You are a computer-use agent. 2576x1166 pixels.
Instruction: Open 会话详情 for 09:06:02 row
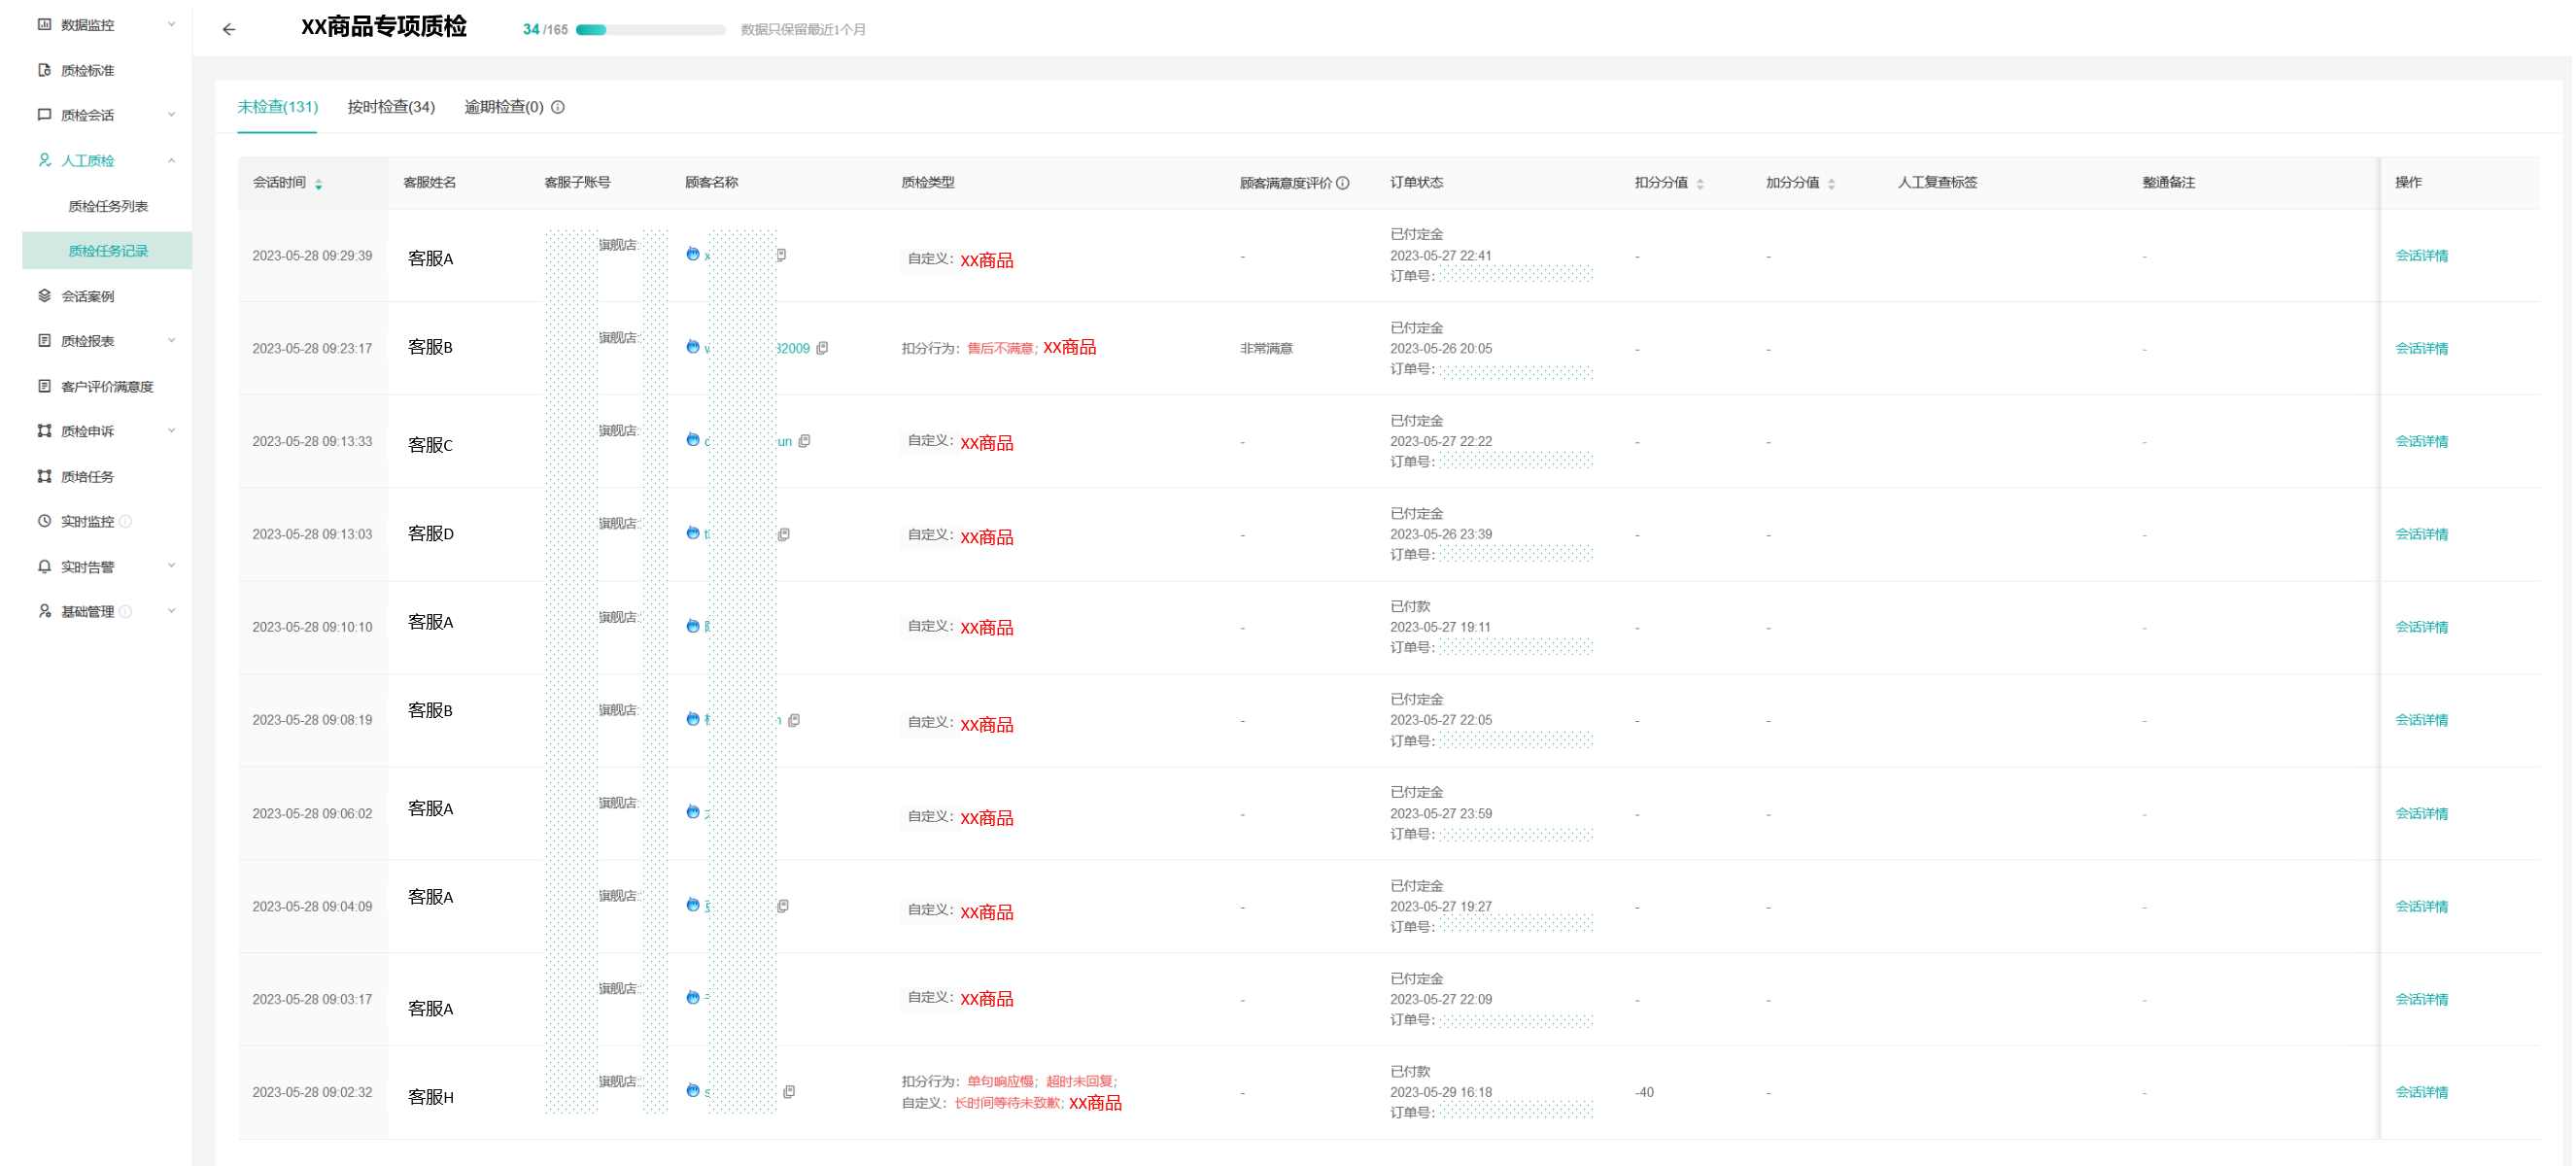click(x=2421, y=814)
